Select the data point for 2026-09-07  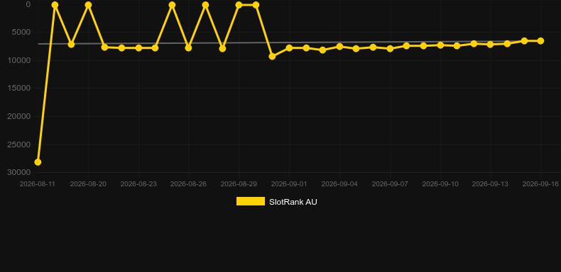tap(390, 49)
